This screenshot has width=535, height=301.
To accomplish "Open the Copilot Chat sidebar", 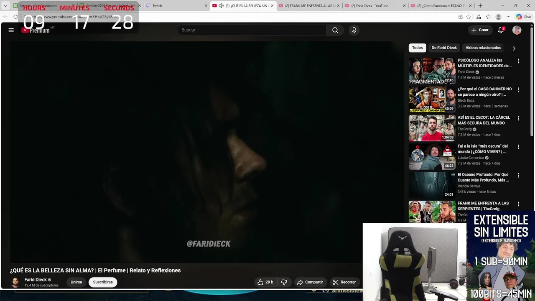I will point(523,17).
